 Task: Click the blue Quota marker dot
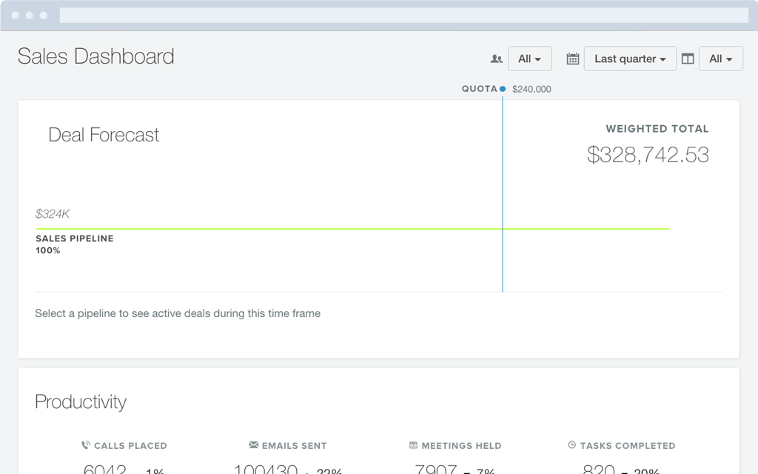click(x=503, y=89)
